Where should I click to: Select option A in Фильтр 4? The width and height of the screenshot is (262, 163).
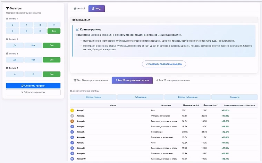[x=15, y=74]
